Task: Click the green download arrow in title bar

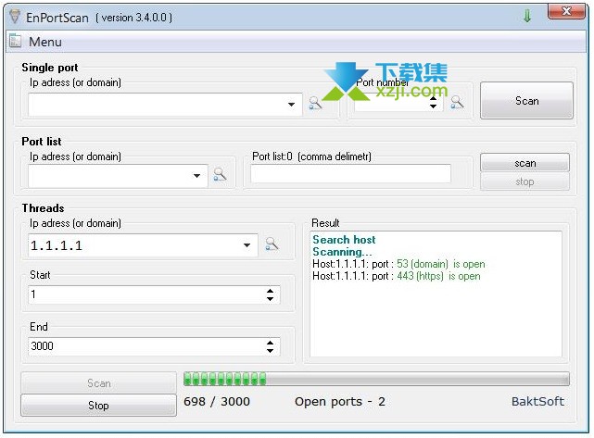Action: pyautogui.click(x=527, y=17)
